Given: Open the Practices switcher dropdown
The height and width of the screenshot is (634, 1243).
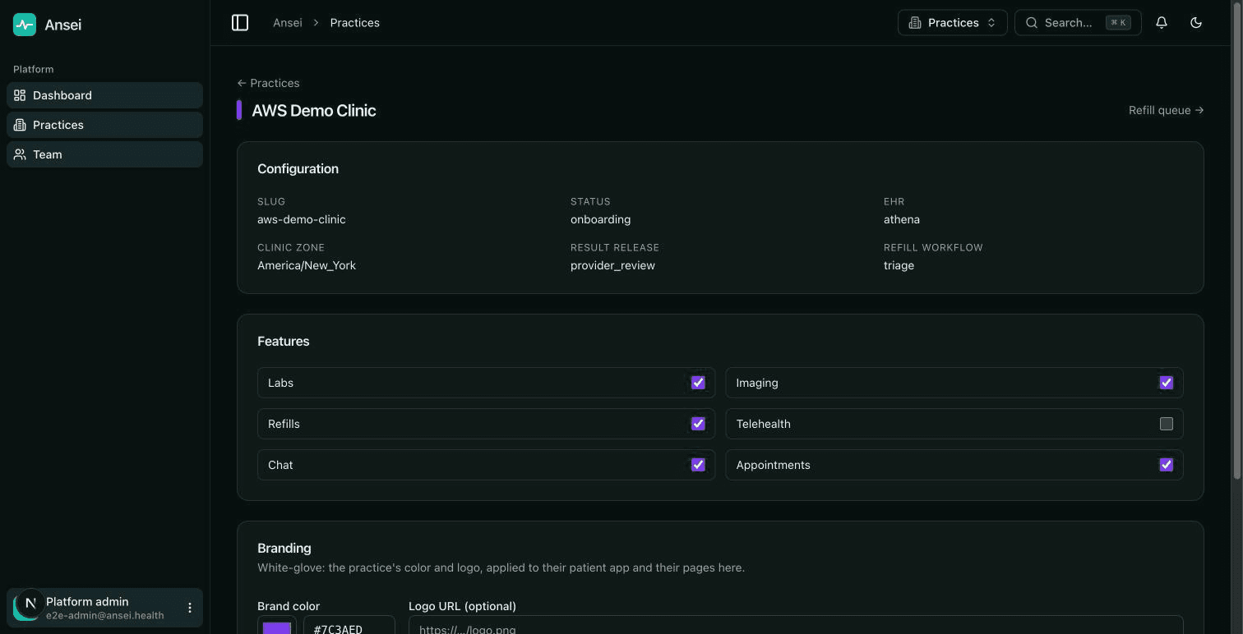Looking at the screenshot, I should coord(952,23).
